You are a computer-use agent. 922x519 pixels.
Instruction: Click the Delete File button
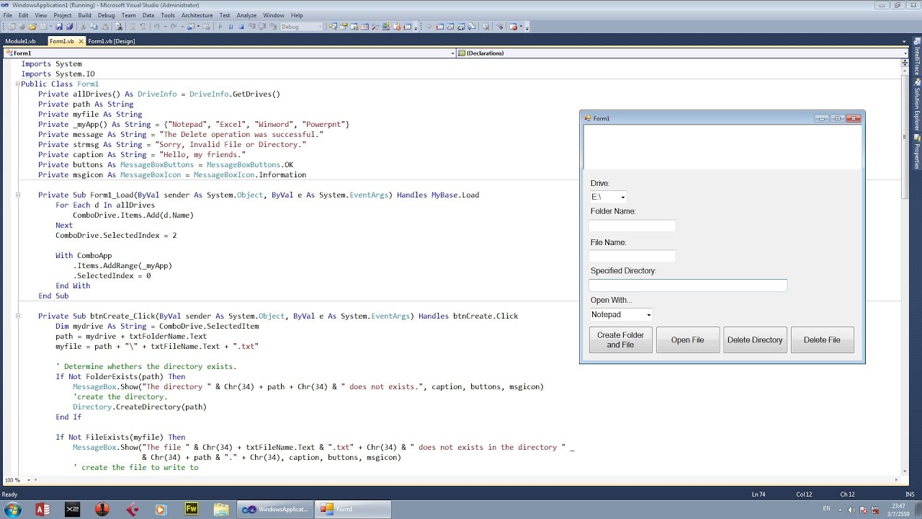[x=822, y=340]
